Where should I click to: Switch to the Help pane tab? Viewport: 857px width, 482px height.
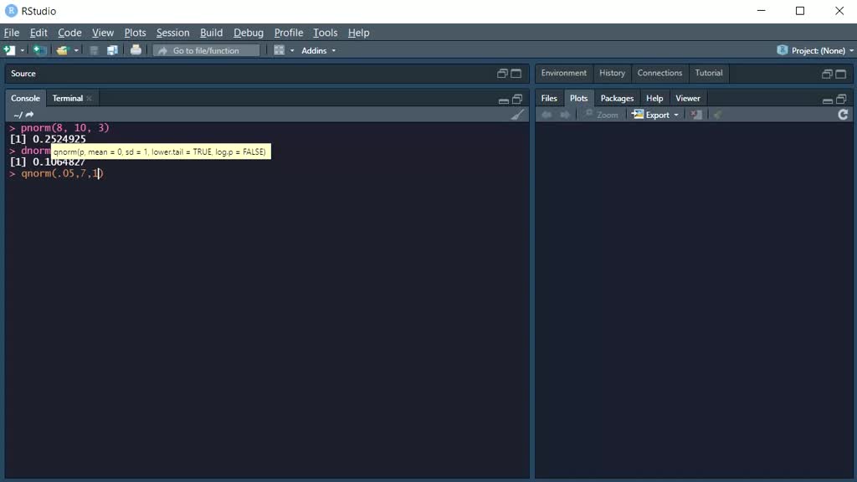tap(654, 99)
